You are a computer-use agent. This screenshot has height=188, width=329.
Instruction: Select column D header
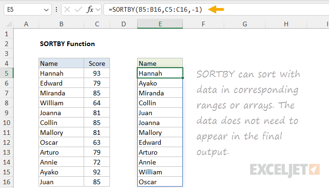(x=123, y=24)
